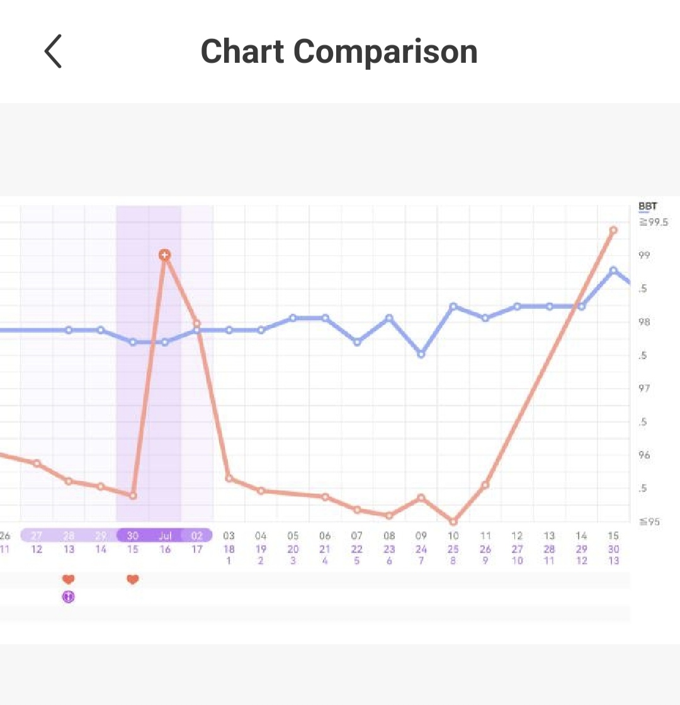Screen dimensions: 680x705
Task: Select the highlighted date 02 label
Action: [197, 536]
